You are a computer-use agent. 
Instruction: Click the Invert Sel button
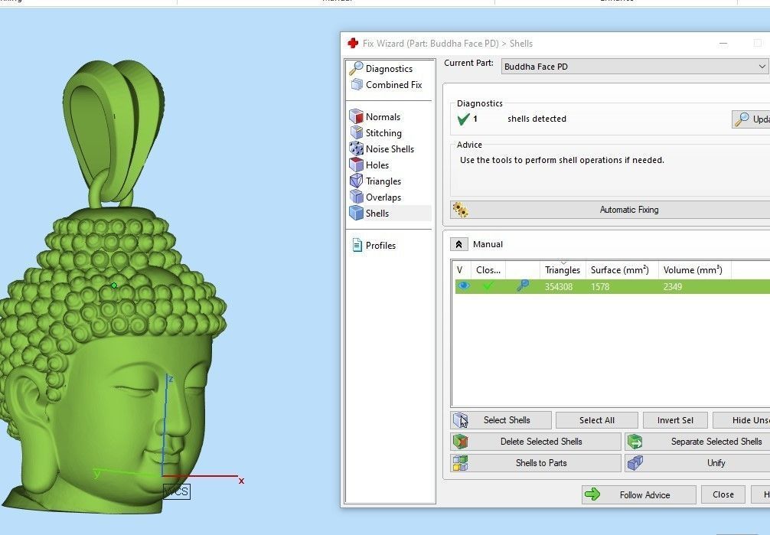pyautogui.click(x=675, y=420)
